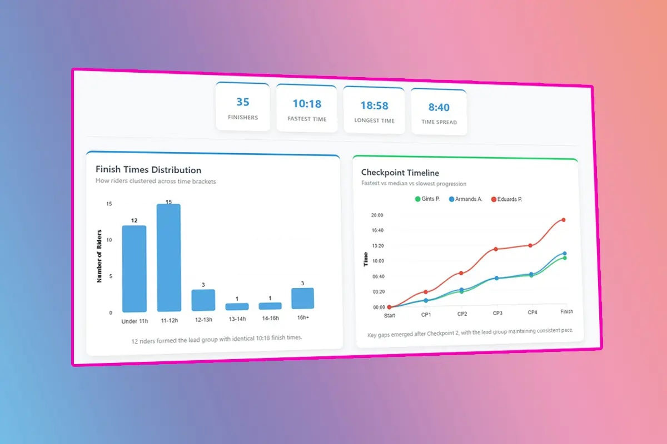Click the 'CP2' x-axis label
Image resolution: width=667 pixels, height=444 pixels.
coord(462,314)
